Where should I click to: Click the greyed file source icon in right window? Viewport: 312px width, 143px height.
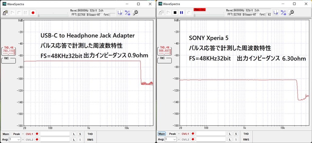tap(161, 13)
